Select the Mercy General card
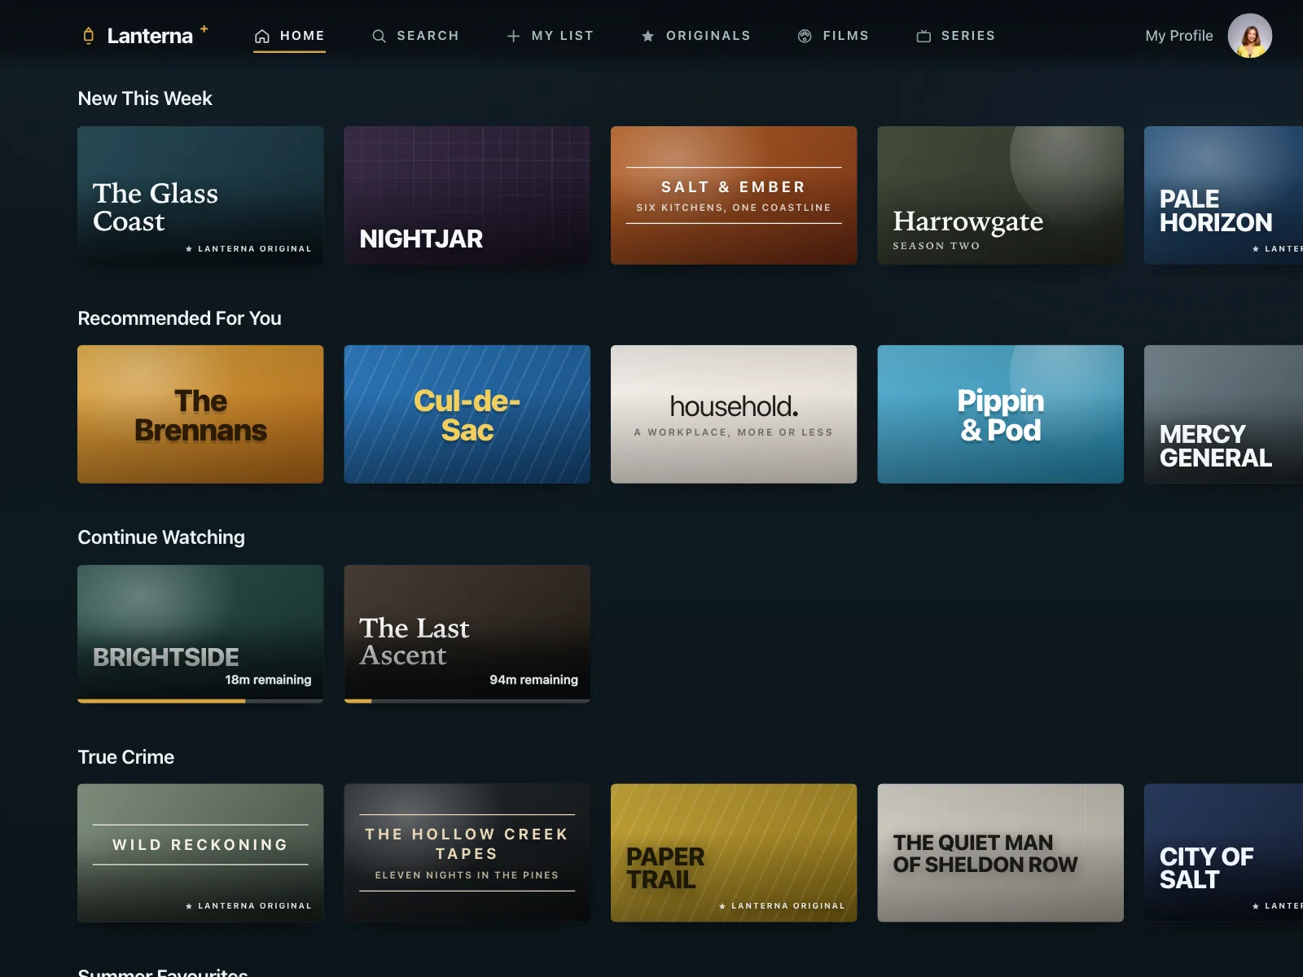 [1223, 414]
